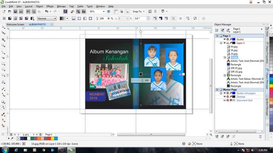This screenshot has width=273, height=153.
Task: Select the Color Eyedropper tool
Action: (x=3, y=114)
